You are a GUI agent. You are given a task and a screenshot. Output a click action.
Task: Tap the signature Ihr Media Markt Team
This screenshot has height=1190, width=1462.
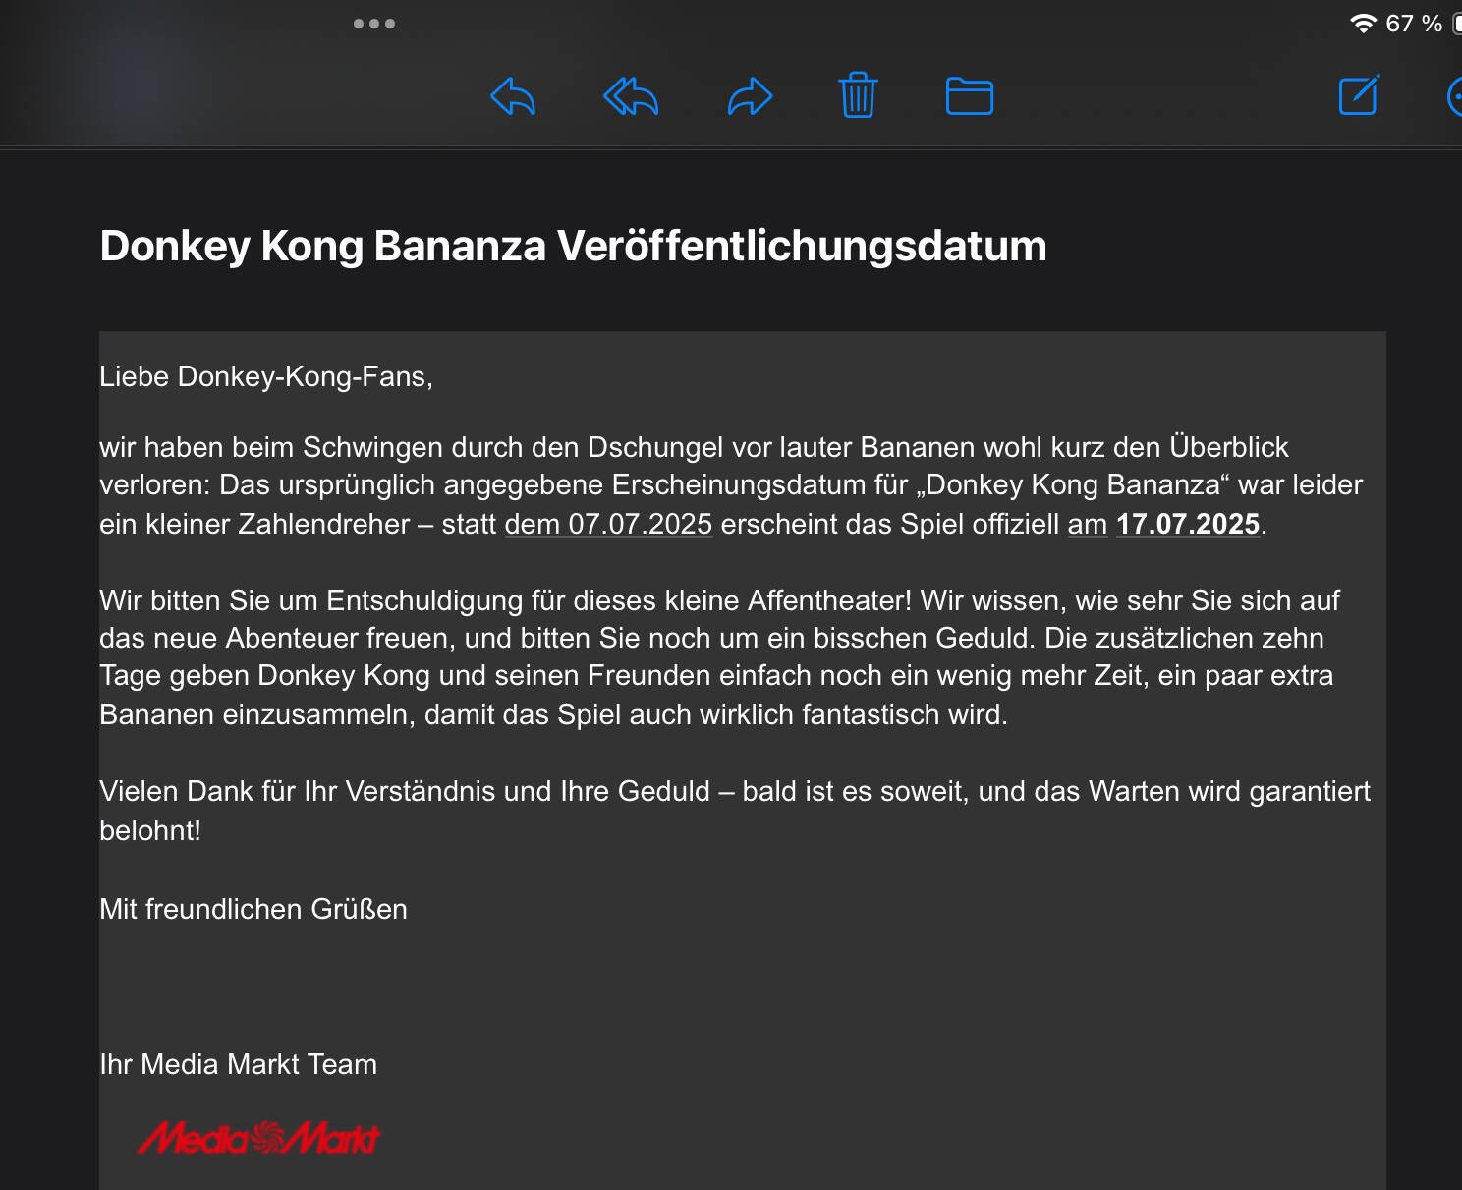click(238, 1064)
